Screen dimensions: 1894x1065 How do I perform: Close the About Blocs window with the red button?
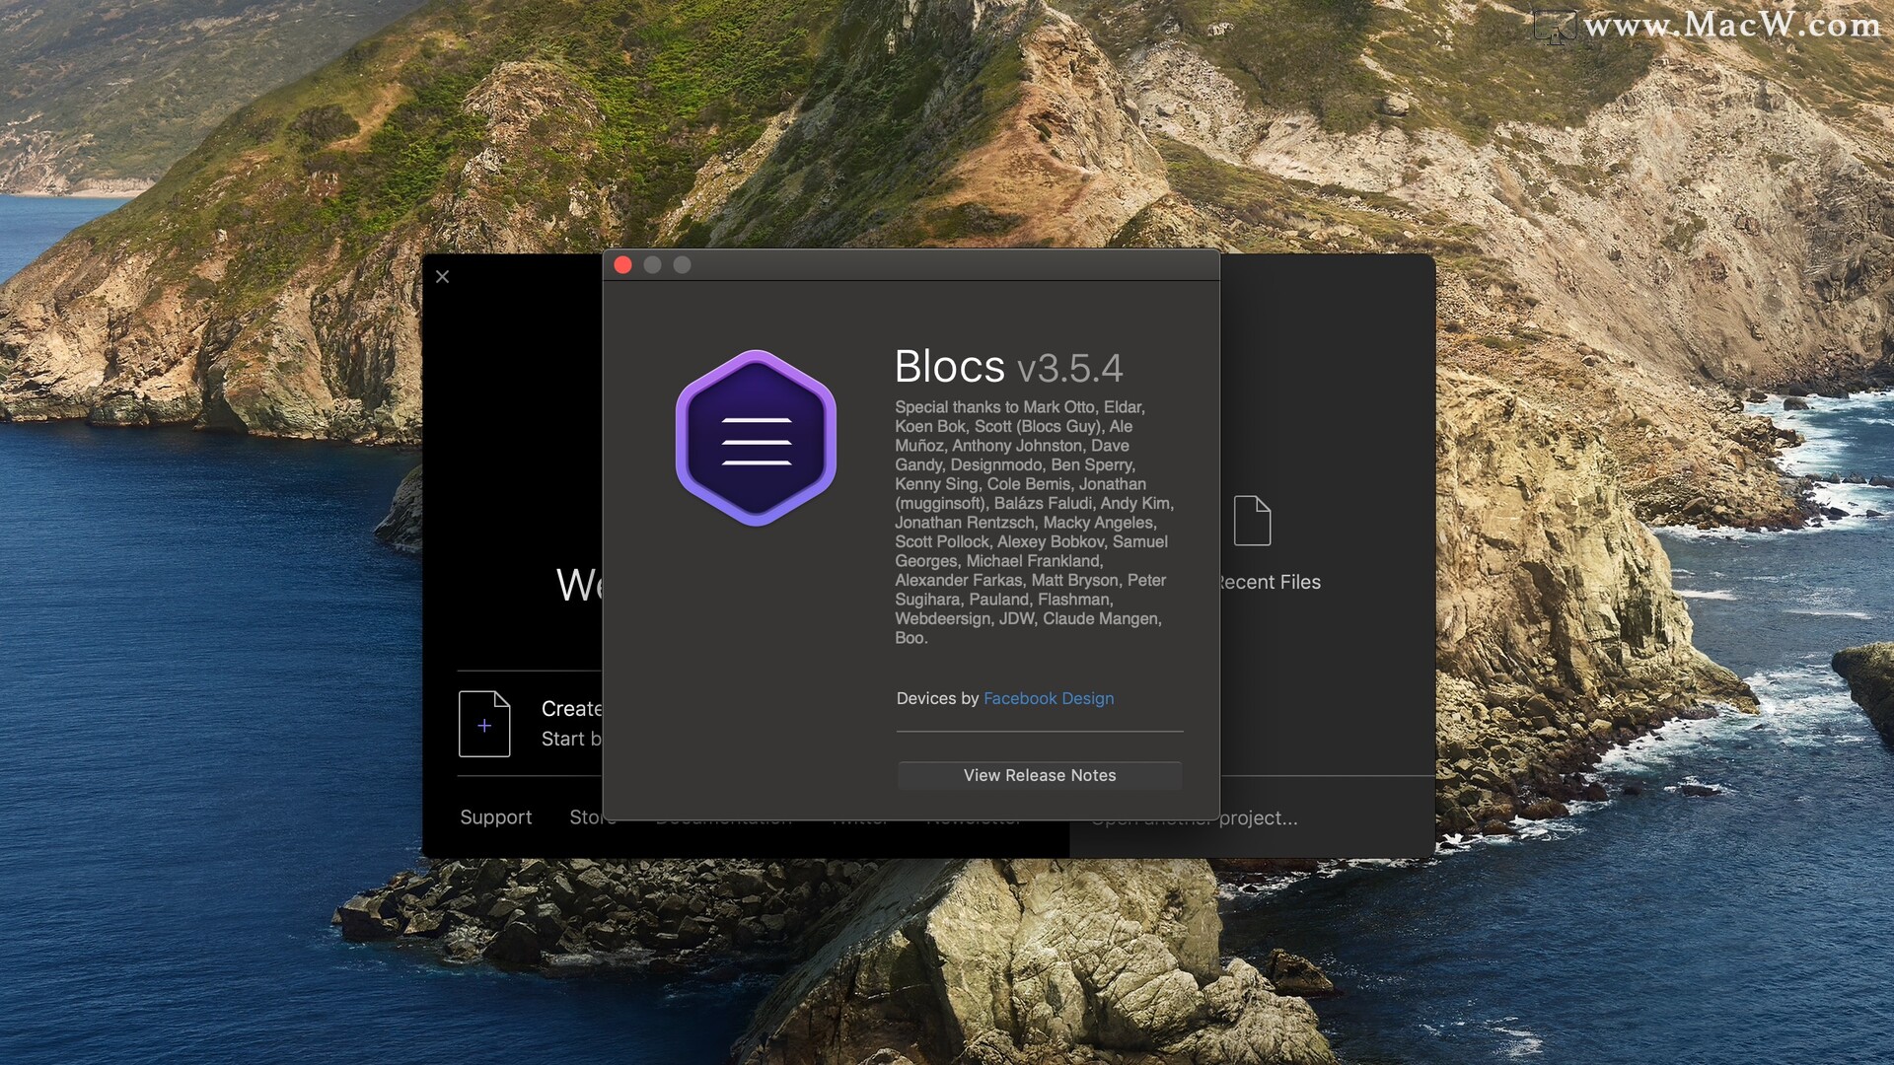[622, 264]
